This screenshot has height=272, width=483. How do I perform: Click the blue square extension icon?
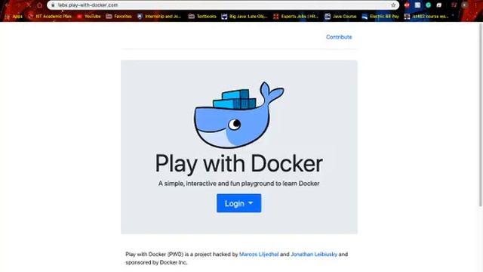click(x=417, y=5)
